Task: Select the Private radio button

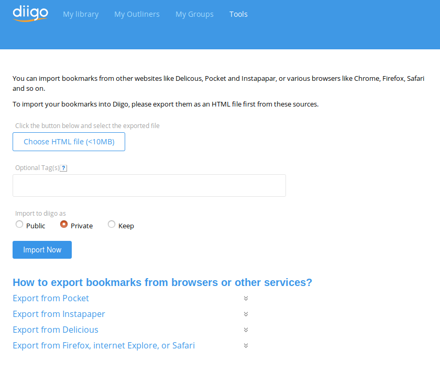Action: [x=64, y=225]
